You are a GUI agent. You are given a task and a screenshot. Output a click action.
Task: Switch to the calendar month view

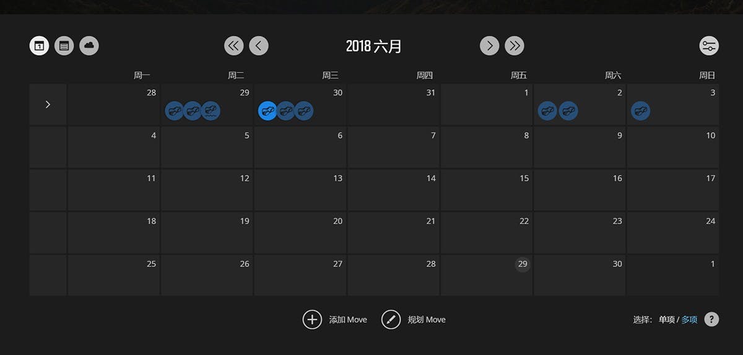(39, 46)
